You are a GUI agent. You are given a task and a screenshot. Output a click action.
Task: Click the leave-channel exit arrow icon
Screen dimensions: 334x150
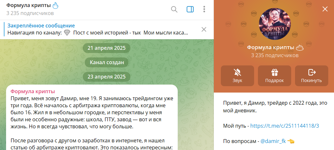[x=312, y=72]
